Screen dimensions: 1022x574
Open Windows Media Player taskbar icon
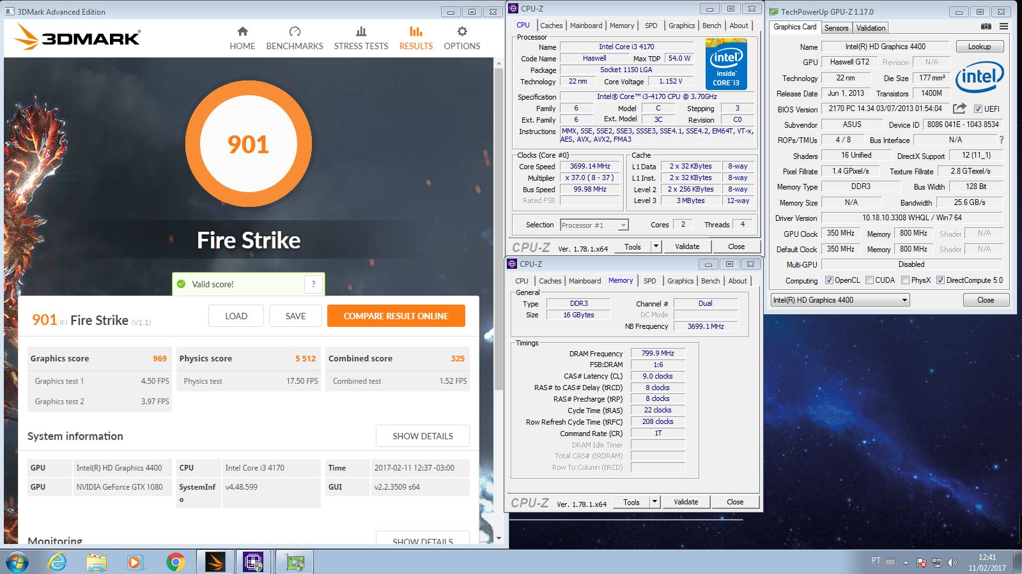pos(135,562)
